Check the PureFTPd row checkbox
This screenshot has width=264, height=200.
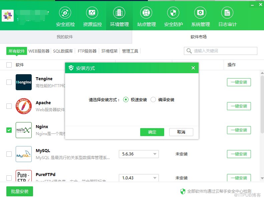[x=9, y=178]
